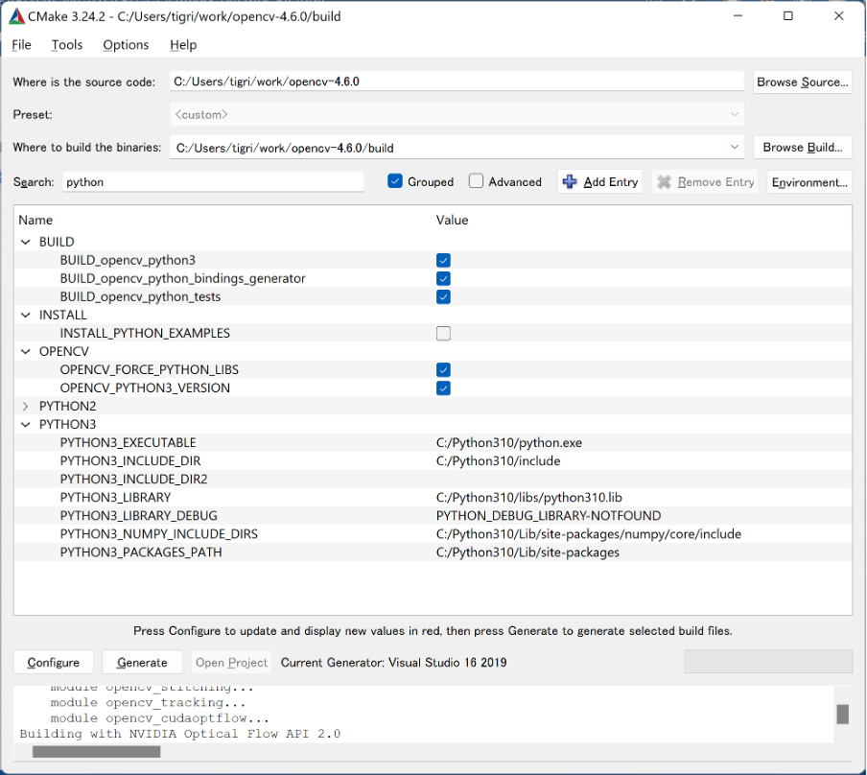
Task: Collapse the PYTHON3 group
Action: [x=25, y=424]
